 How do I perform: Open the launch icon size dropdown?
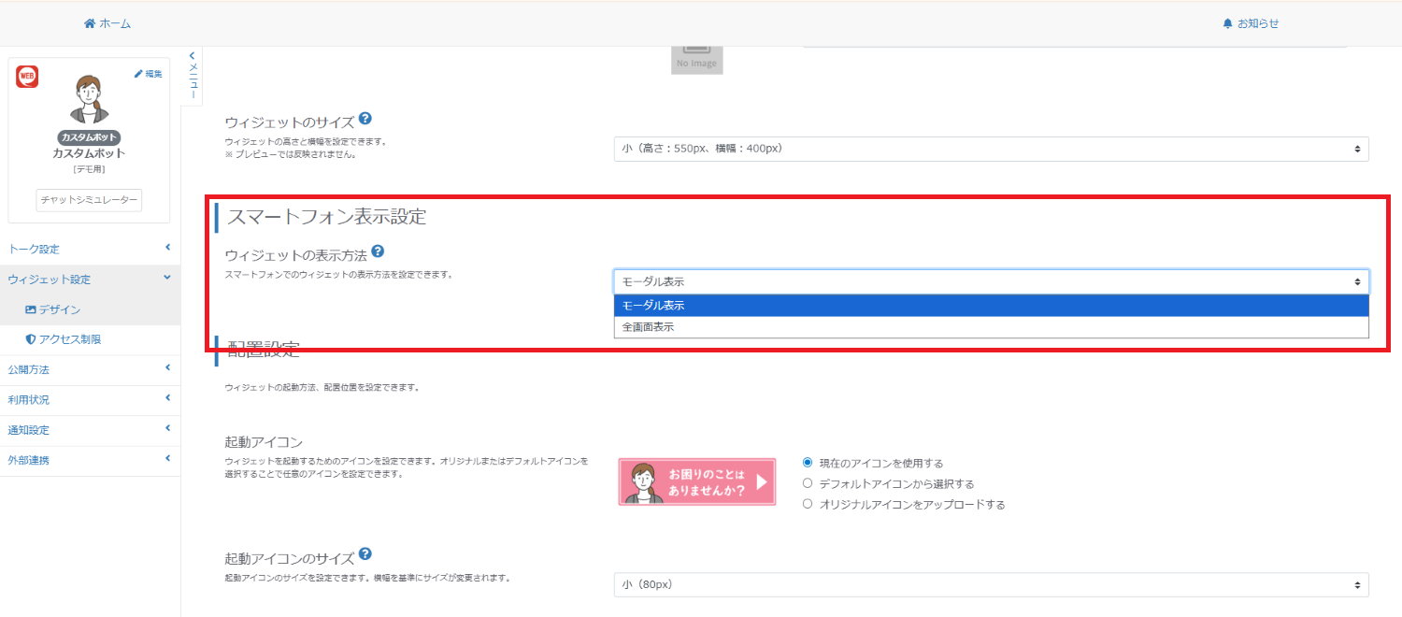click(991, 585)
